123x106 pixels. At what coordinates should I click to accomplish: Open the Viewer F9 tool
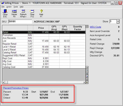point(14,13)
